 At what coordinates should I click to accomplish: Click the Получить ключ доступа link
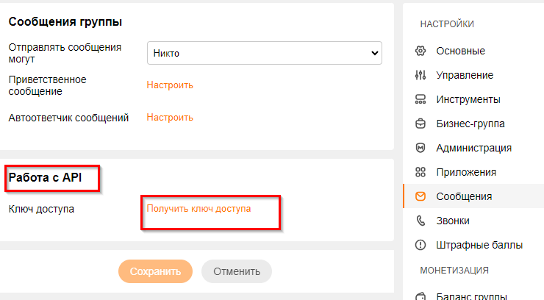coord(198,209)
